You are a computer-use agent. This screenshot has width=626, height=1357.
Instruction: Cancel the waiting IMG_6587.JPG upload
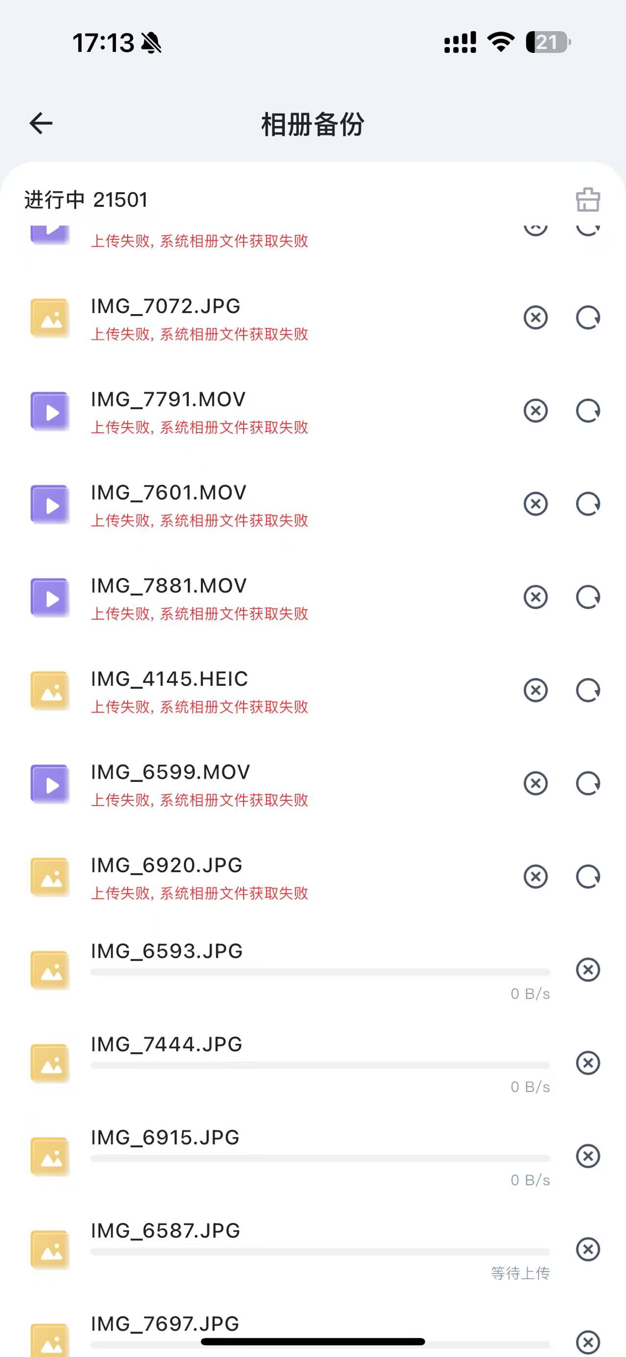(587, 1249)
